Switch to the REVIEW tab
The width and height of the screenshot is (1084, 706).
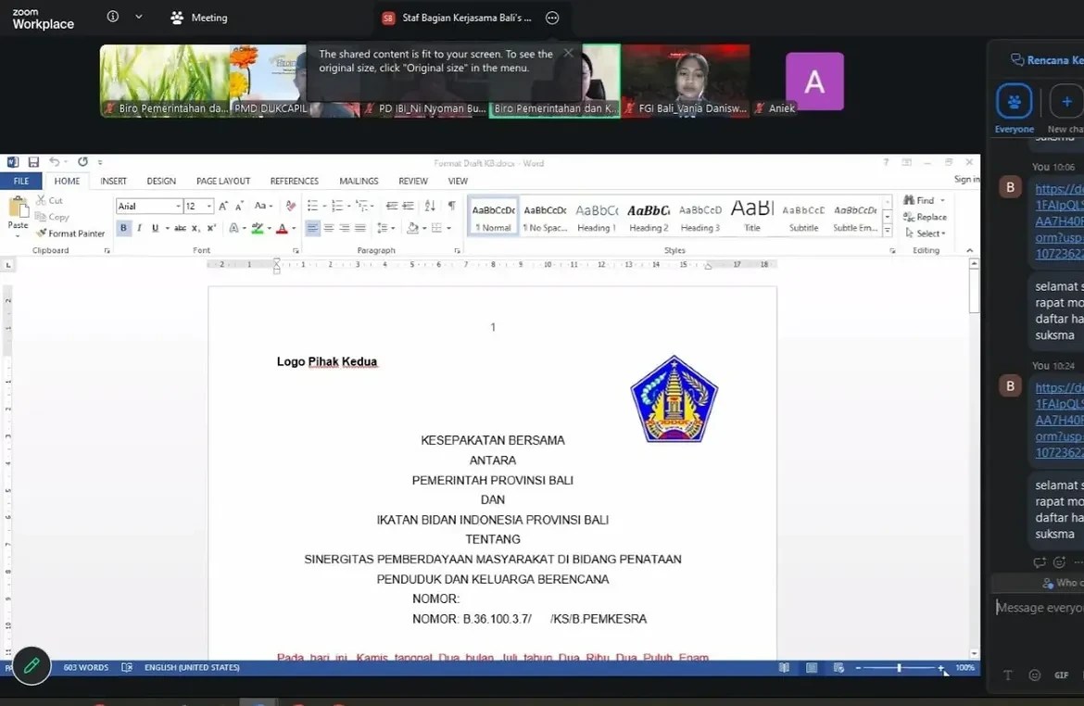412,182
